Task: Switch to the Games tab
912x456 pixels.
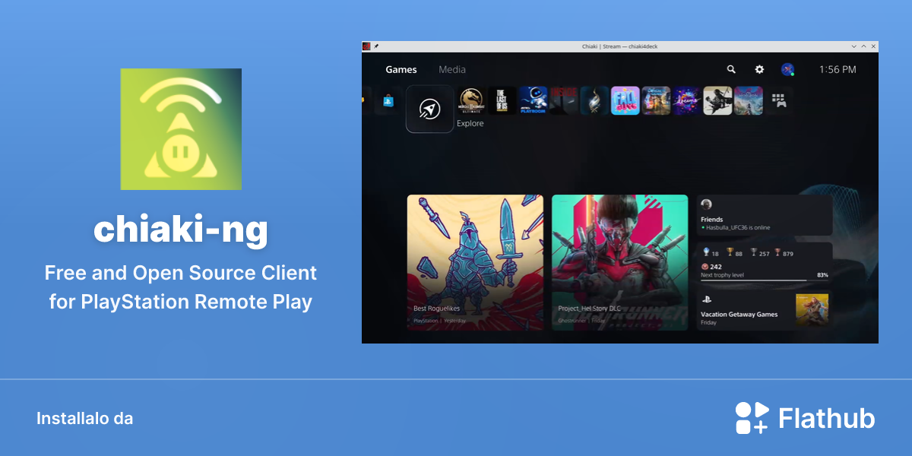Action: point(401,69)
